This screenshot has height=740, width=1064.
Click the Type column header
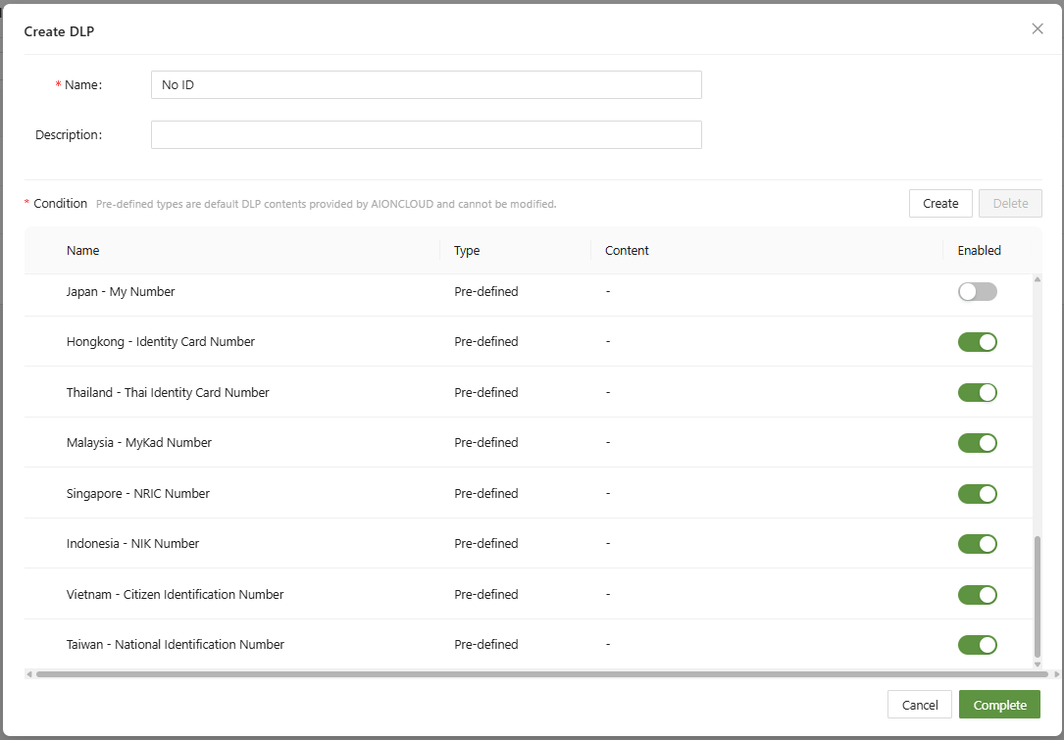pos(467,251)
